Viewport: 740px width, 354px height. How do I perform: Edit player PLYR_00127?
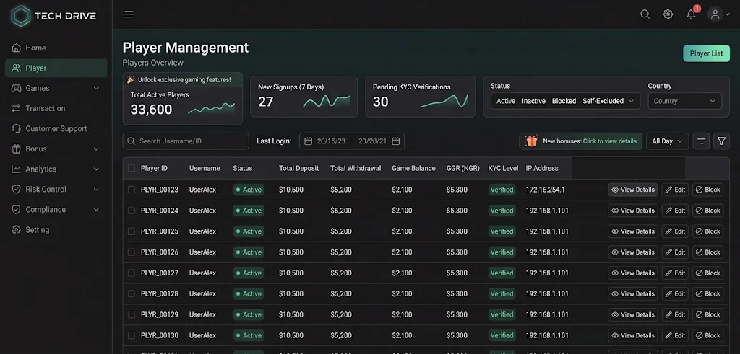point(675,273)
